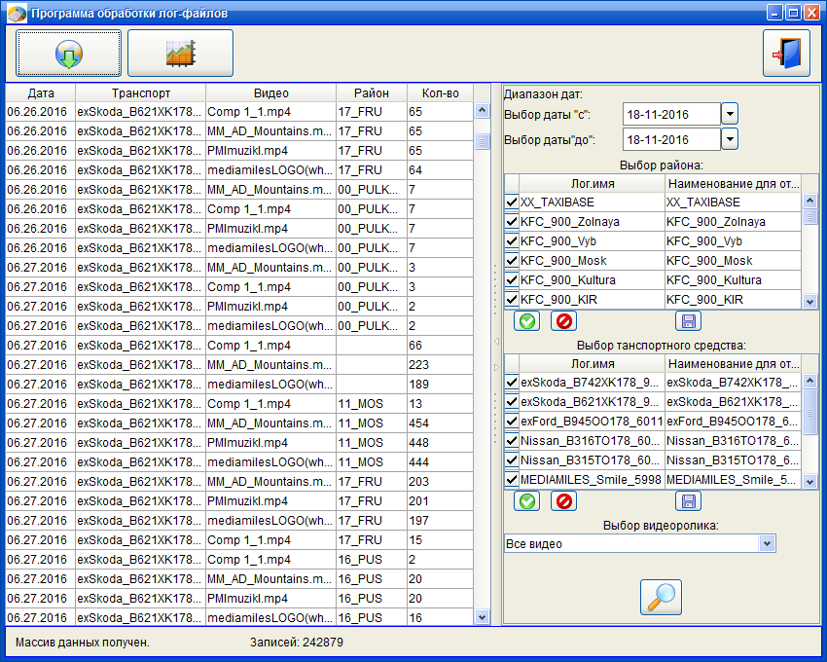Image resolution: width=827 pixels, height=662 pixels.
Task: Toggle KFC_900_Kultura checkbox
Action: point(511,280)
